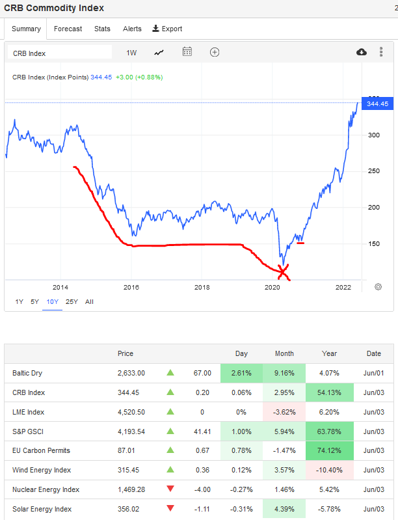This screenshot has height=520, width=398.
Task: Open the 1W interval dropdown
Action: [131, 53]
